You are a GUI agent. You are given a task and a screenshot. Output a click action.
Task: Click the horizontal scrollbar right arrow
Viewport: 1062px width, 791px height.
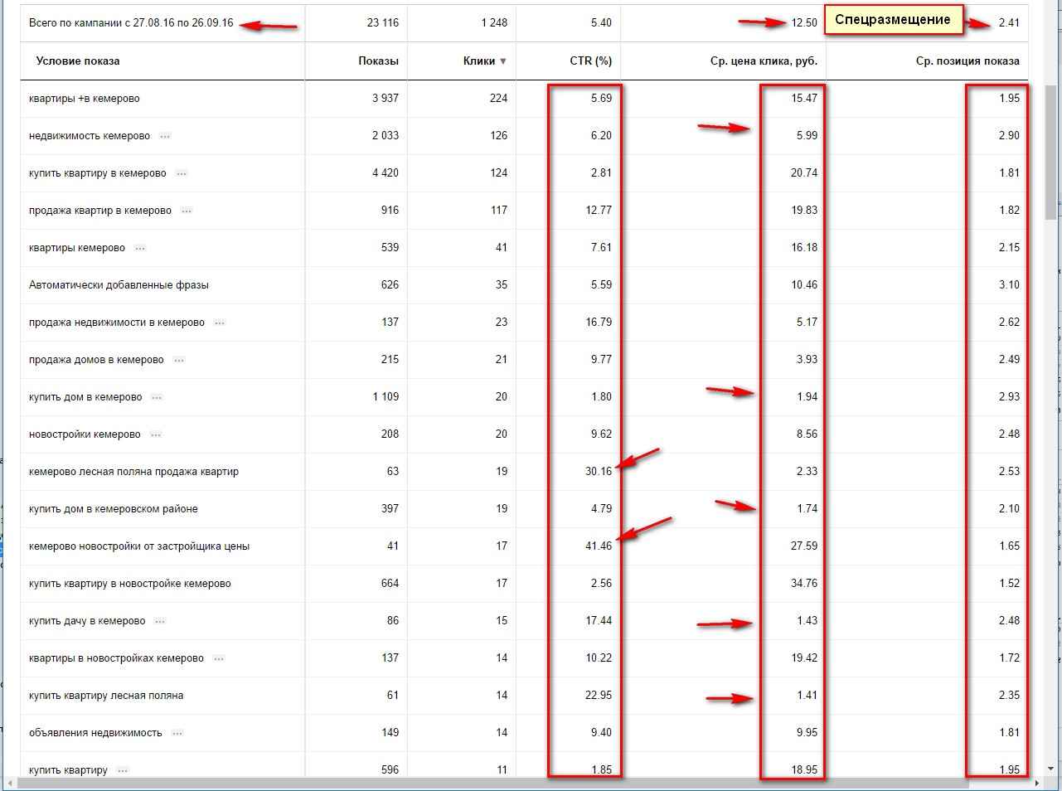tap(1038, 784)
